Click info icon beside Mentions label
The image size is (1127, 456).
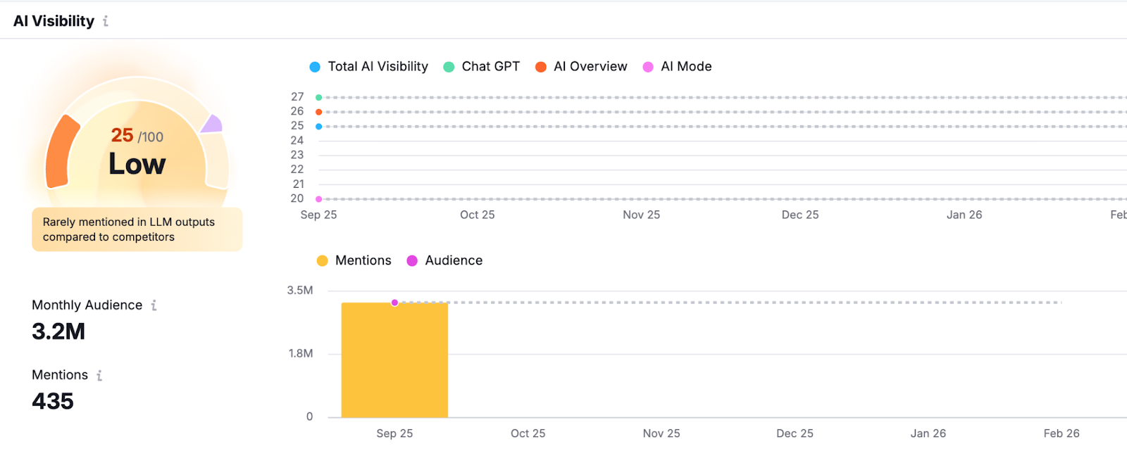(x=99, y=376)
